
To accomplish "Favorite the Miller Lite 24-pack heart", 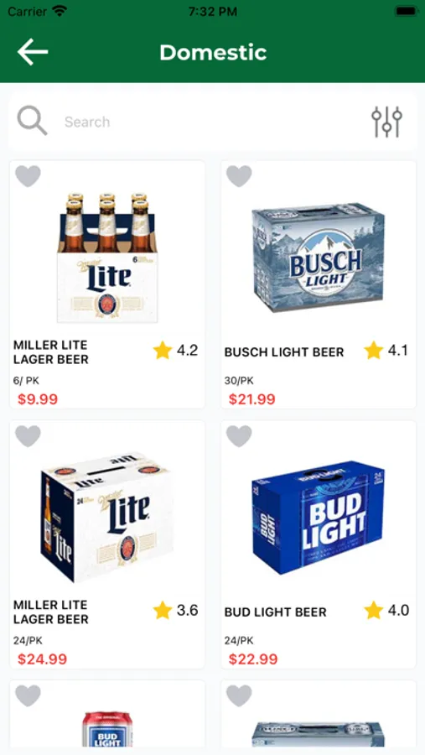I will [28, 435].
